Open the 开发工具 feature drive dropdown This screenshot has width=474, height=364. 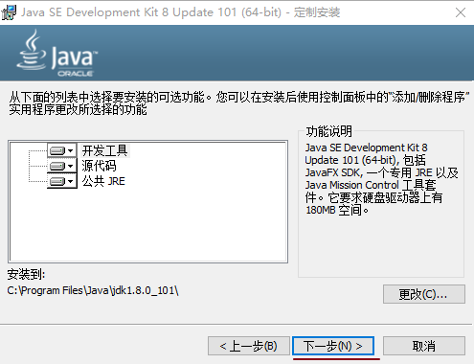pos(62,150)
